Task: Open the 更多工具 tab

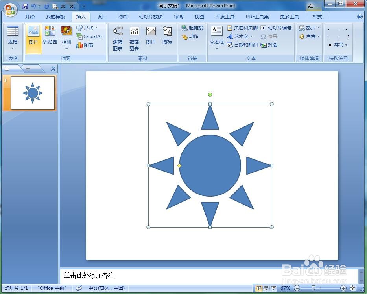Action: click(x=289, y=16)
